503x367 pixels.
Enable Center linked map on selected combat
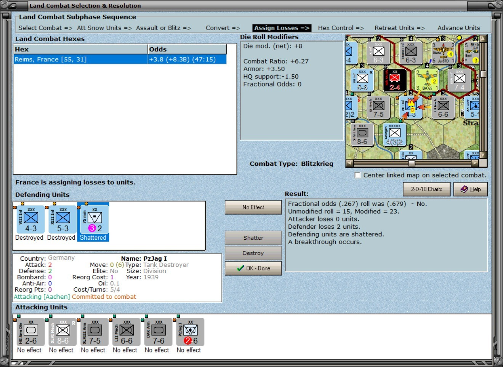(x=357, y=175)
